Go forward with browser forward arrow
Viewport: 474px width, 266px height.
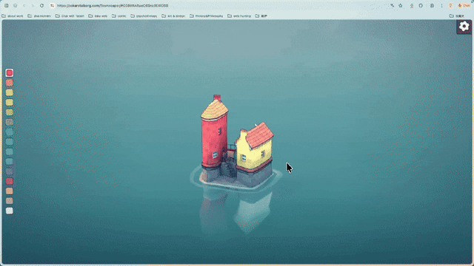click(x=33, y=5)
